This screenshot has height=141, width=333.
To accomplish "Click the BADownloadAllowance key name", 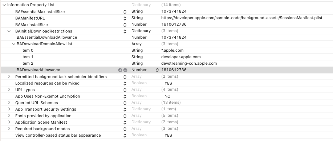I will (x=38, y=70).
